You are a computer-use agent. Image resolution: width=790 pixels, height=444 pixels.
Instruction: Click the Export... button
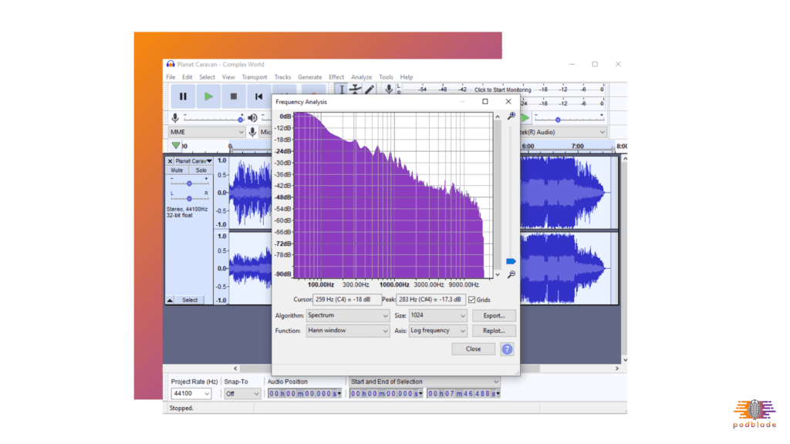[x=494, y=315]
